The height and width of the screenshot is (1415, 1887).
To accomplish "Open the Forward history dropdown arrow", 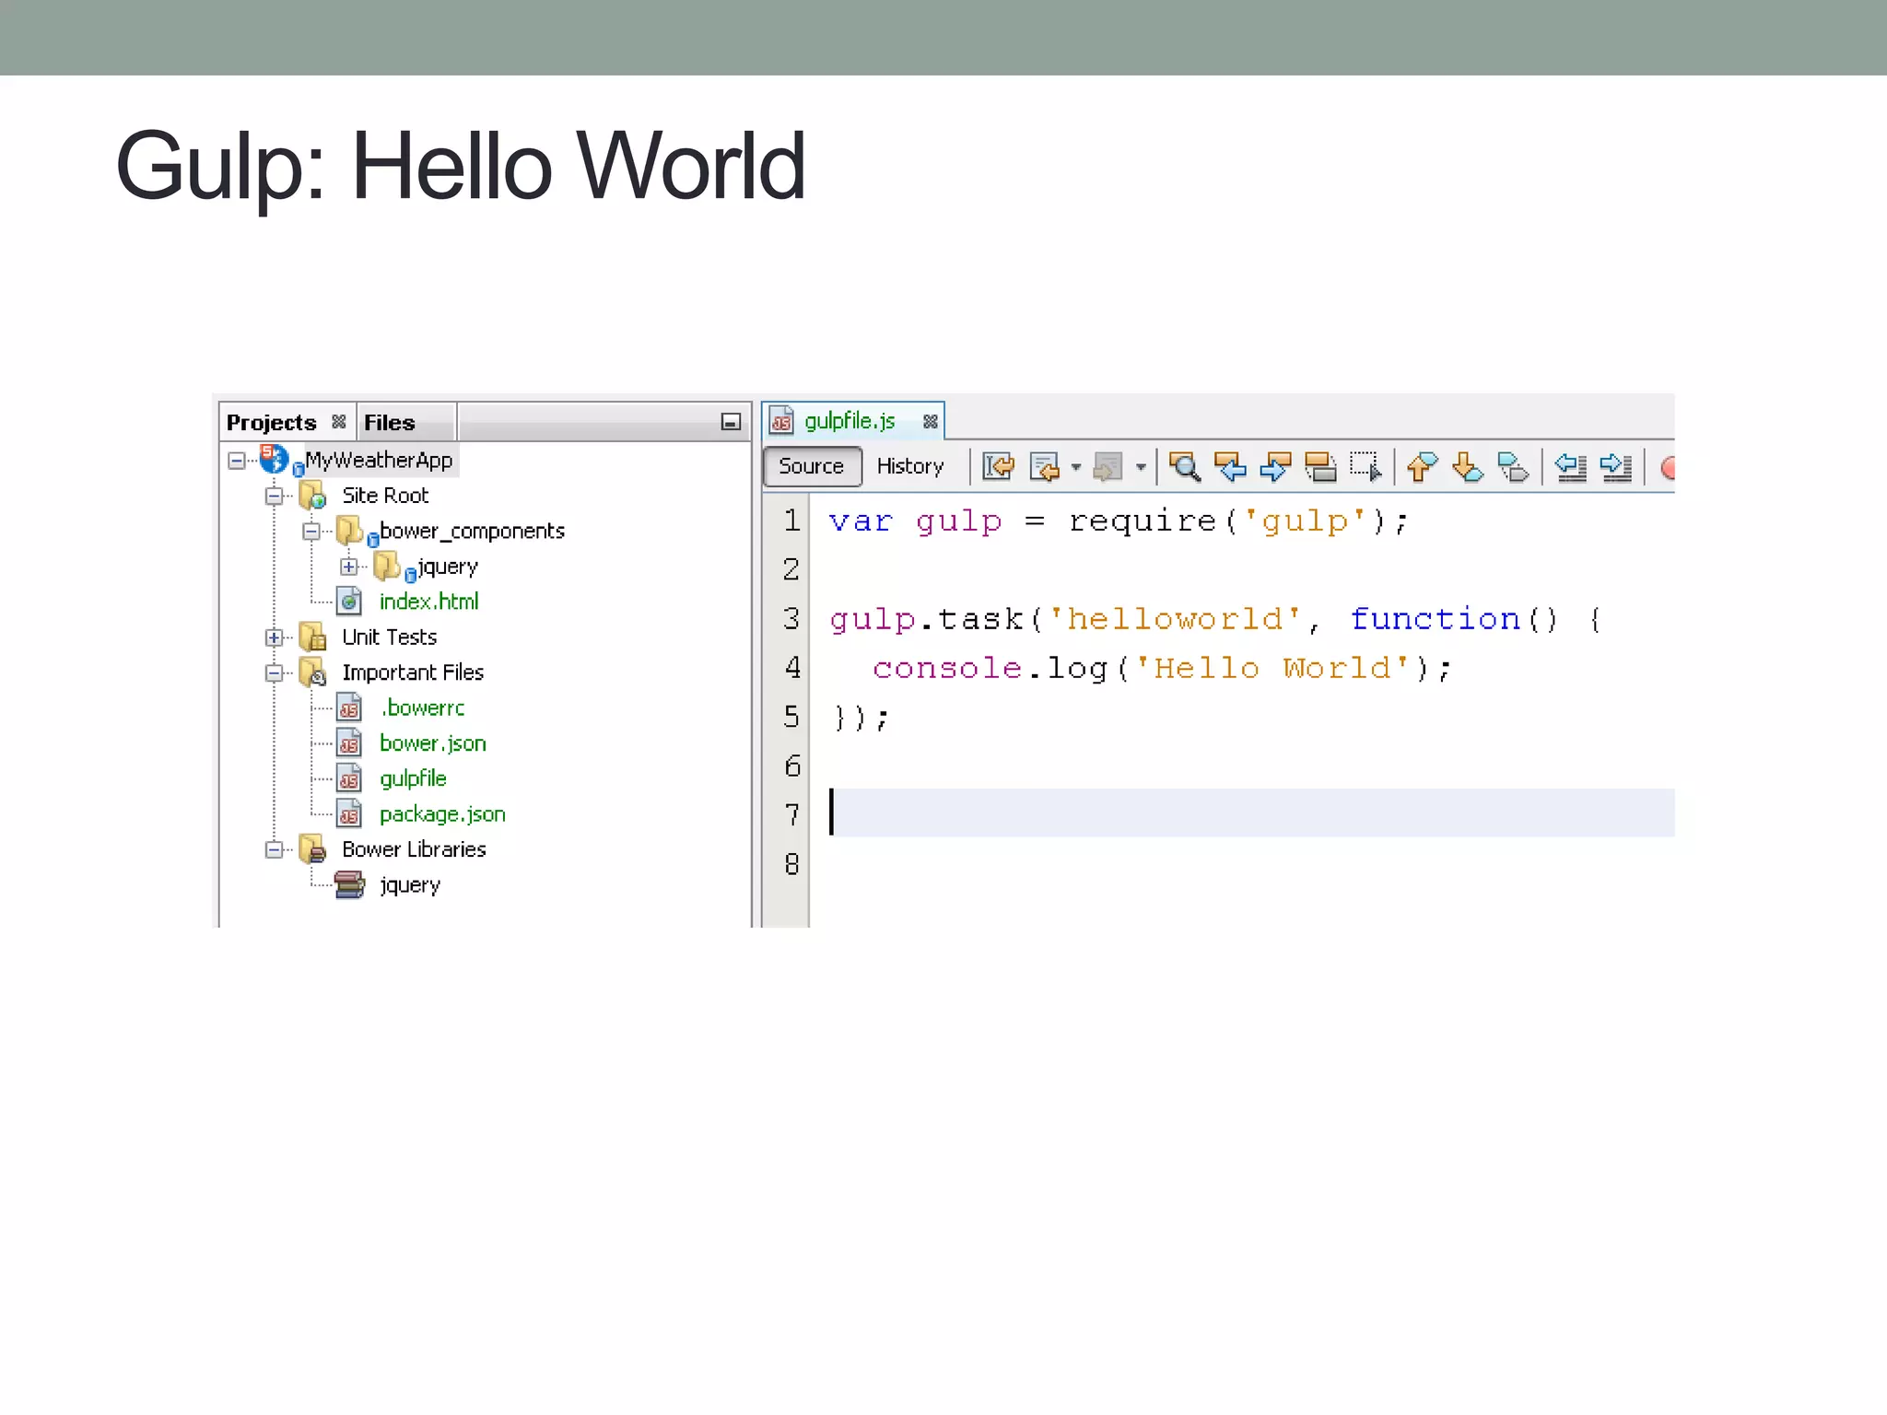I will coord(1141,468).
